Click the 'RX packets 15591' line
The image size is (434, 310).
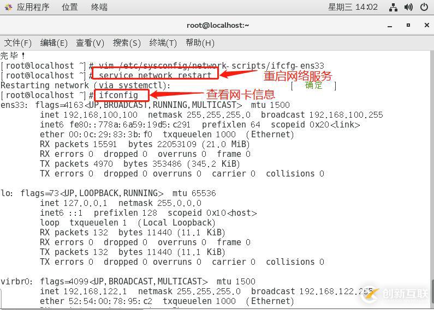(78, 144)
